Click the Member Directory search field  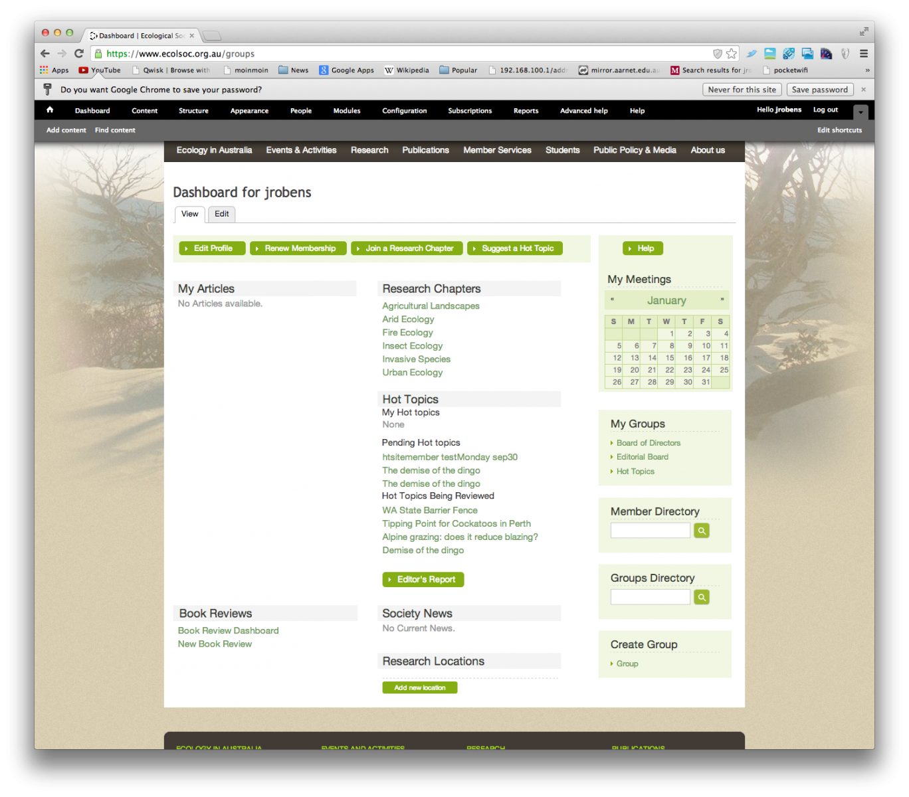[651, 531]
